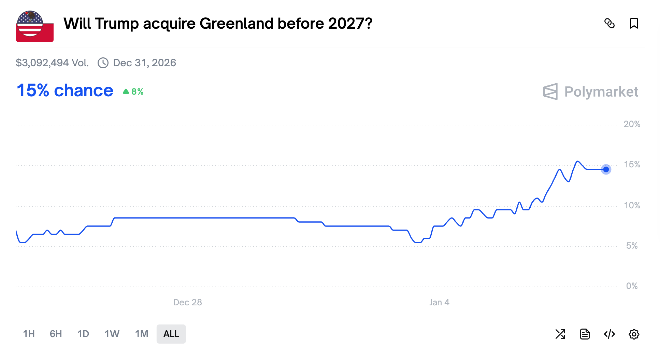Click the Polymarket logo
Screen dimensions: 660x360
[591, 92]
